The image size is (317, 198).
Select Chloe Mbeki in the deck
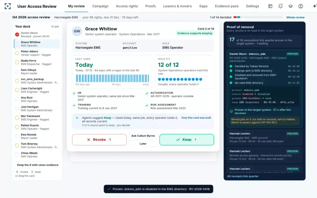(x=37, y=155)
